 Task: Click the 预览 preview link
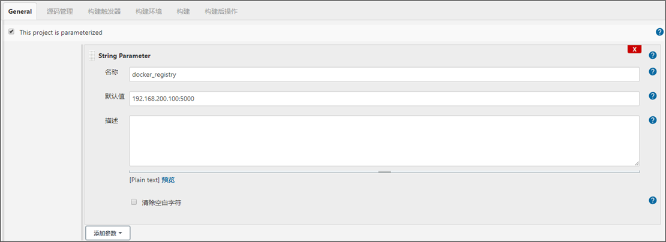168,180
